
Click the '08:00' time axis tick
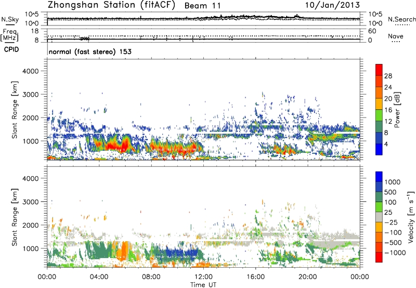coord(151,277)
